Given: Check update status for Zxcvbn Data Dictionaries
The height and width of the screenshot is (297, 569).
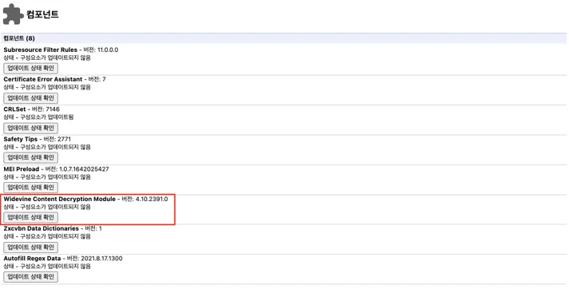Looking at the screenshot, I should pyautogui.click(x=31, y=247).
